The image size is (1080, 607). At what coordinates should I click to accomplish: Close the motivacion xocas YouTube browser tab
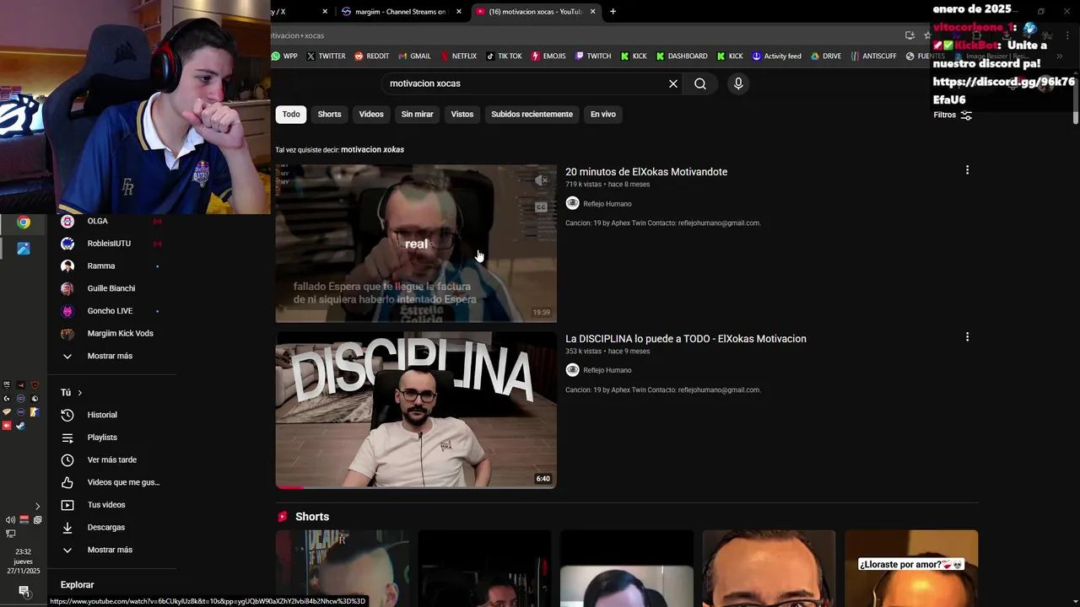tap(593, 12)
